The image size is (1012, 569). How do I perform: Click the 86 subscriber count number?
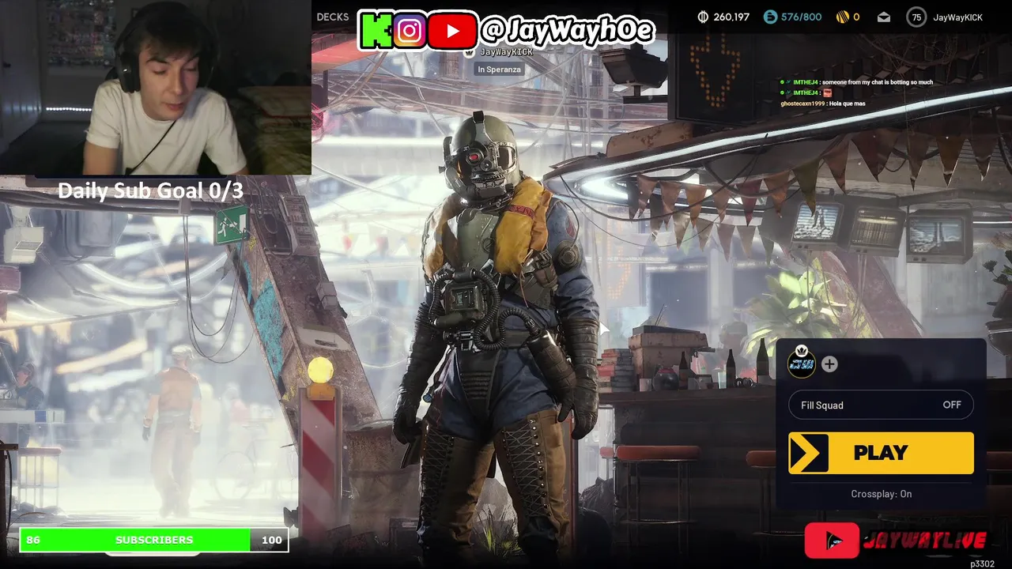[x=33, y=540]
